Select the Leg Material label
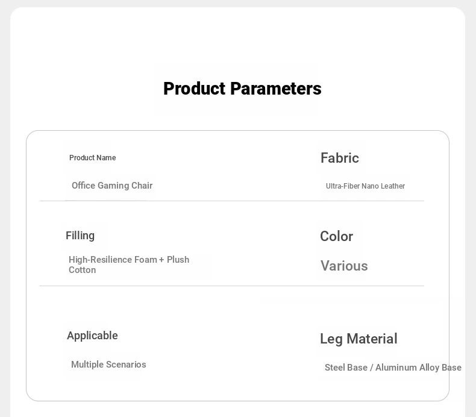This screenshot has width=476, height=417. pos(359,339)
